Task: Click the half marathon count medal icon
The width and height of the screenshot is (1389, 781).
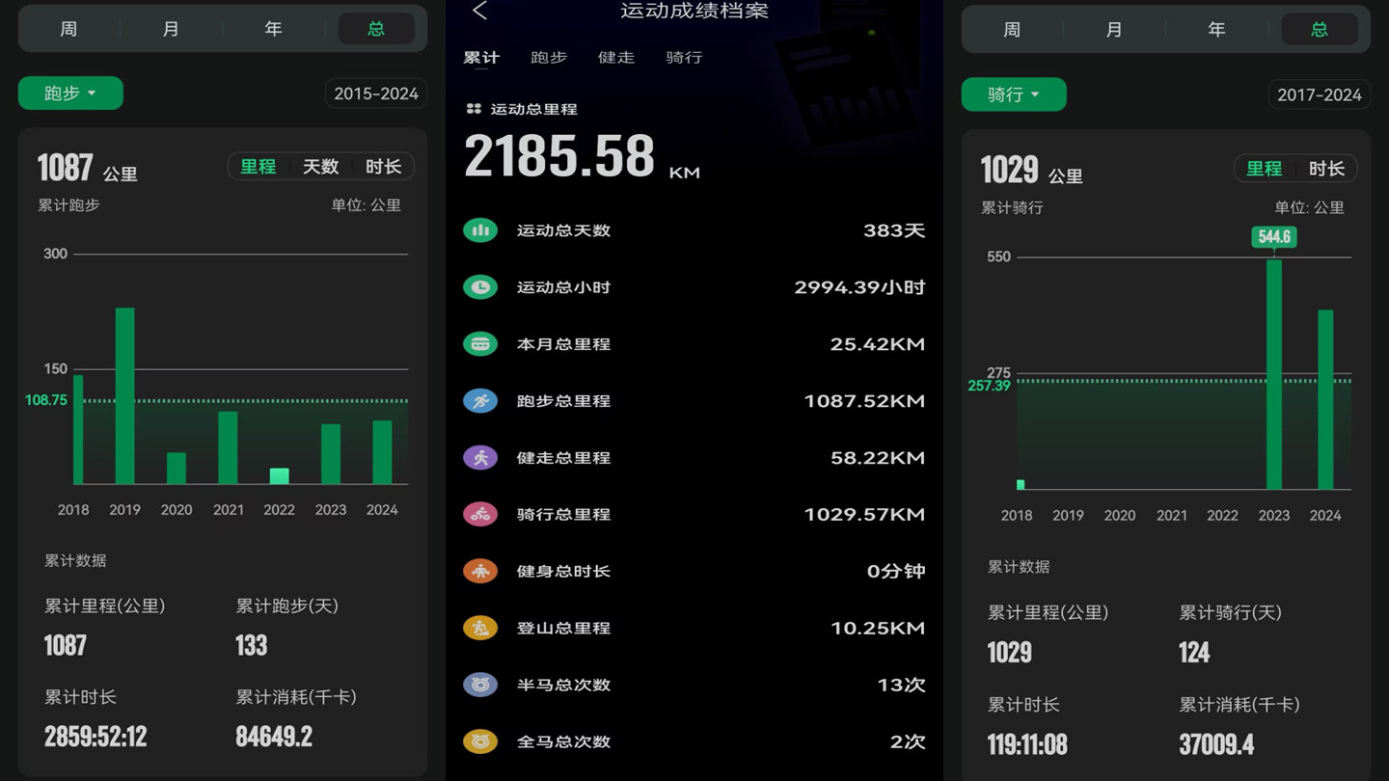Action: click(x=480, y=686)
